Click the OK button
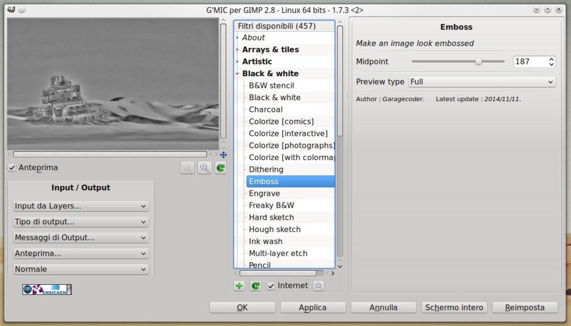571x326 pixels. pyautogui.click(x=242, y=308)
